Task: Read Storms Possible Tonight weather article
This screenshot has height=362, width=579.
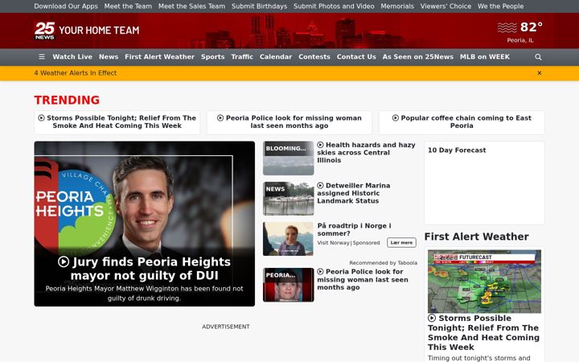Action: [484, 332]
